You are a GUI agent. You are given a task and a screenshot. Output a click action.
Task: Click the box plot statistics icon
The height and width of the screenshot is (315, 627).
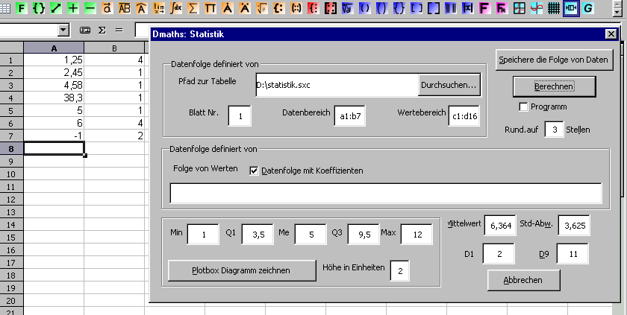click(572, 8)
